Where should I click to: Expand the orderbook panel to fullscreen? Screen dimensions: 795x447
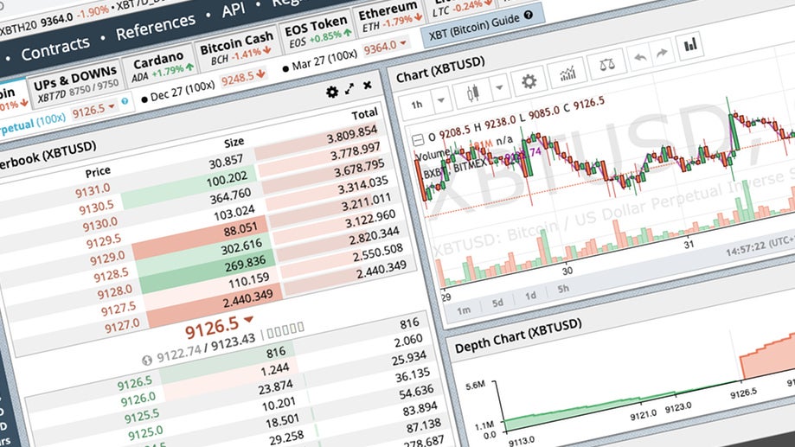[350, 89]
